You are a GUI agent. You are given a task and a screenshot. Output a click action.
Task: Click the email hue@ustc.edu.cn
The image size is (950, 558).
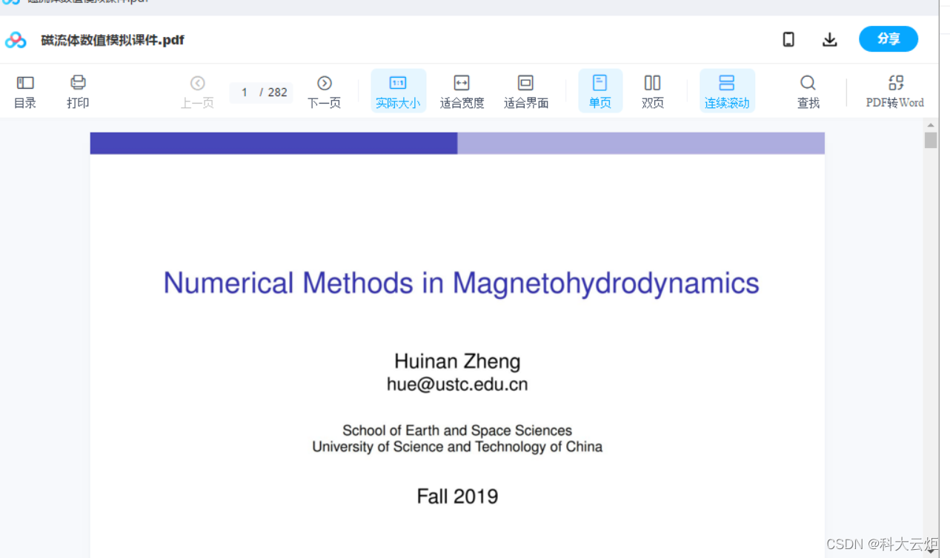tap(457, 384)
